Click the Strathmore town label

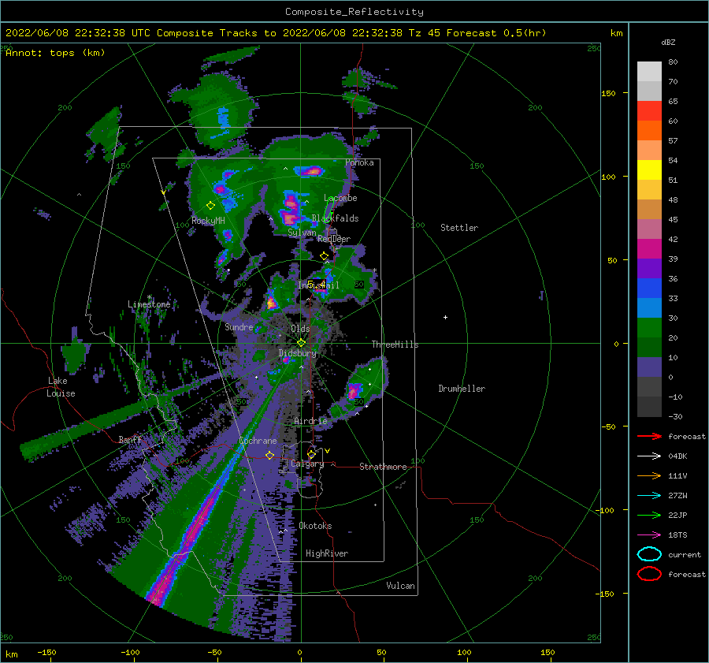[383, 467]
